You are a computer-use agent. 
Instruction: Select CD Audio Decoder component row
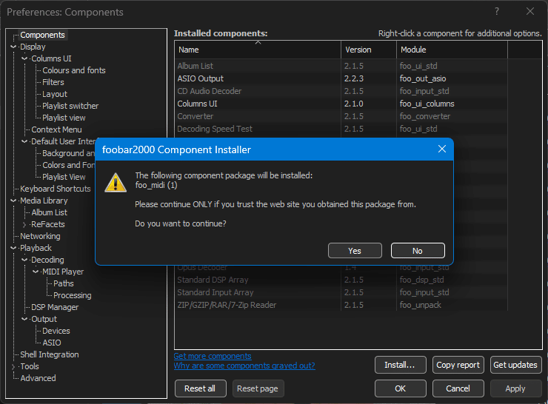click(341, 91)
